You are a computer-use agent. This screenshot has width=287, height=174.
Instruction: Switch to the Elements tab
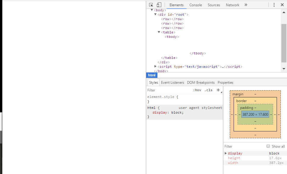point(176,5)
